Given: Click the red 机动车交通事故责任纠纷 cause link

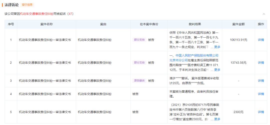Looking at the screenshot, I should coord(36,14).
